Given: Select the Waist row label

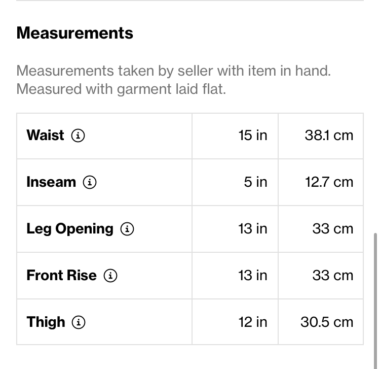Looking at the screenshot, I should (x=45, y=135).
